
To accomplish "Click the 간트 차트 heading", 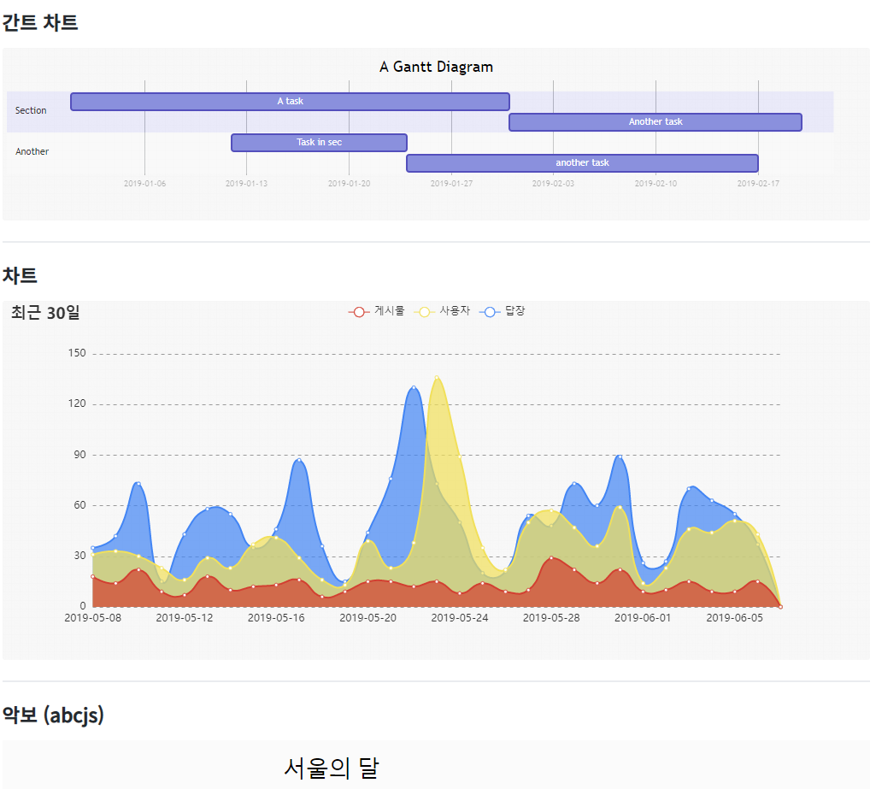I will pos(40,23).
